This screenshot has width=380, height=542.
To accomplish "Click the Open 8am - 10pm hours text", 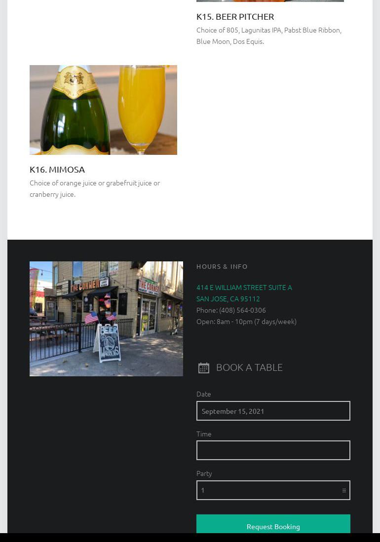I will (x=246, y=322).
